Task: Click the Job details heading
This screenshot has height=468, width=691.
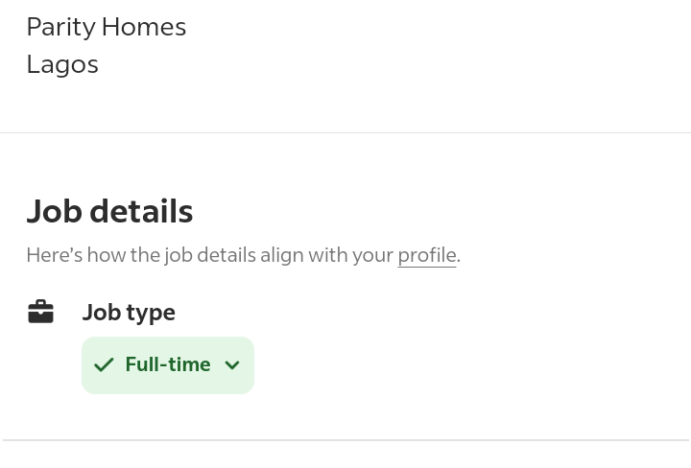Action: [109, 211]
